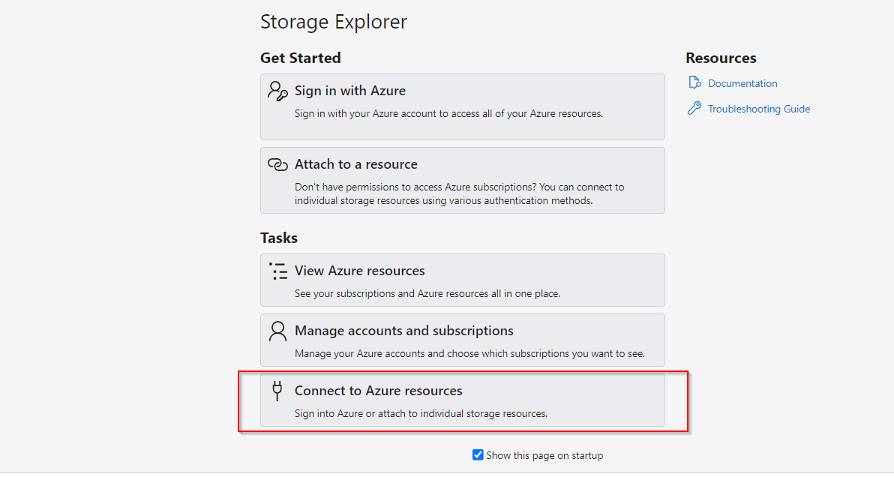Choose the "Connect to Azure resources" title
The image size is (894, 477).
pyautogui.click(x=379, y=391)
